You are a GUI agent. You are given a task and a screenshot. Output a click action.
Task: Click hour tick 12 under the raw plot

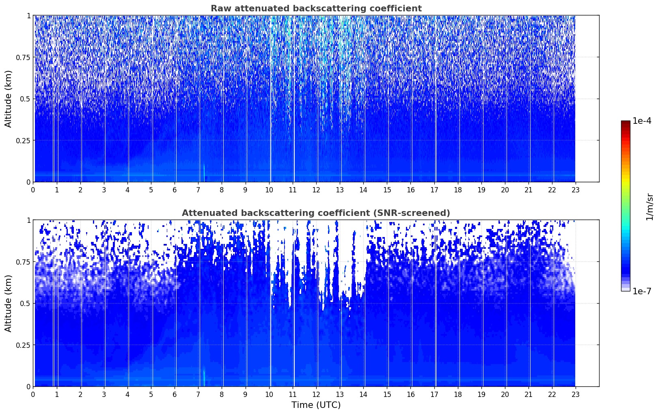(316, 190)
